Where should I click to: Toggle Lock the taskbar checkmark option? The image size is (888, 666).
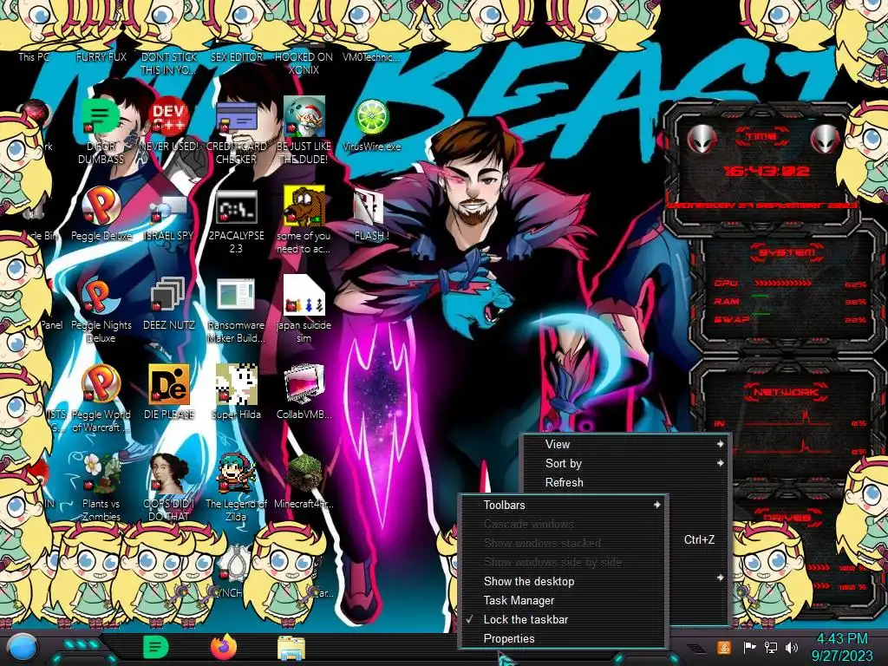(563, 619)
